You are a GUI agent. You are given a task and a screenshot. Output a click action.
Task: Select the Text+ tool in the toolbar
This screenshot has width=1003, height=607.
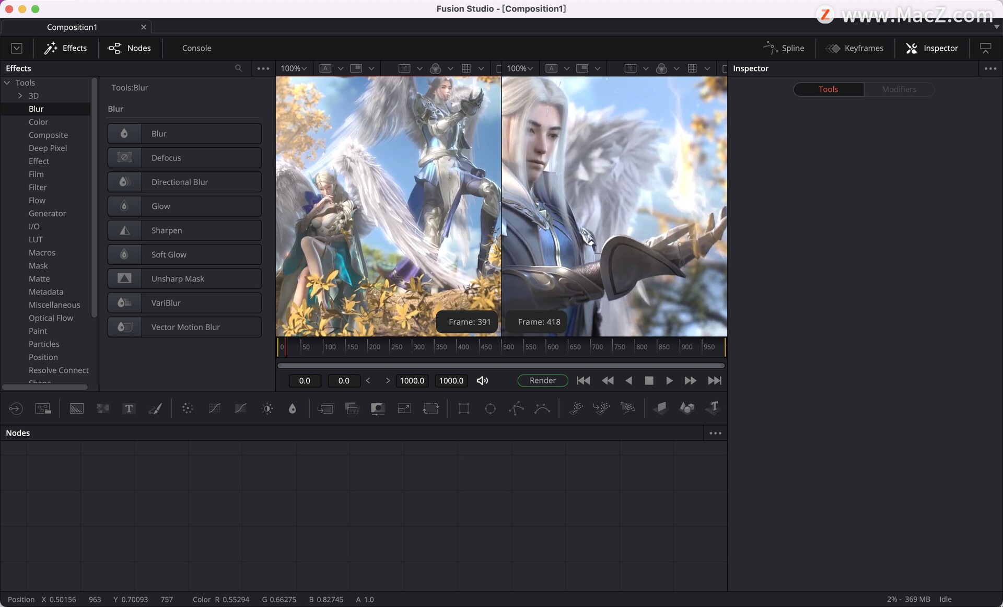(129, 408)
